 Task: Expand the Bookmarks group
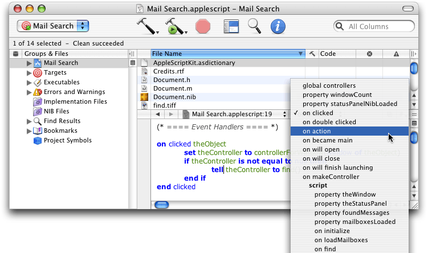tap(29, 131)
